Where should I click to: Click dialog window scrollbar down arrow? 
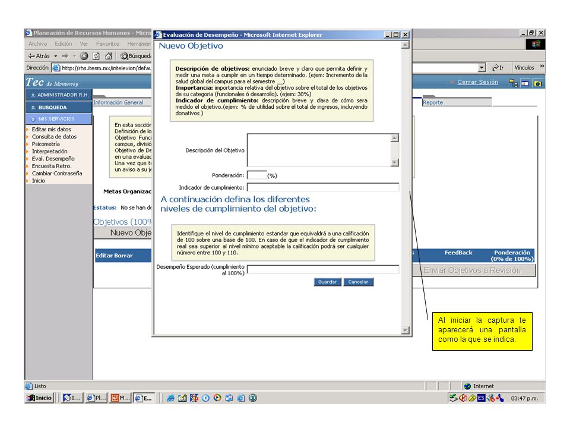[406, 331]
